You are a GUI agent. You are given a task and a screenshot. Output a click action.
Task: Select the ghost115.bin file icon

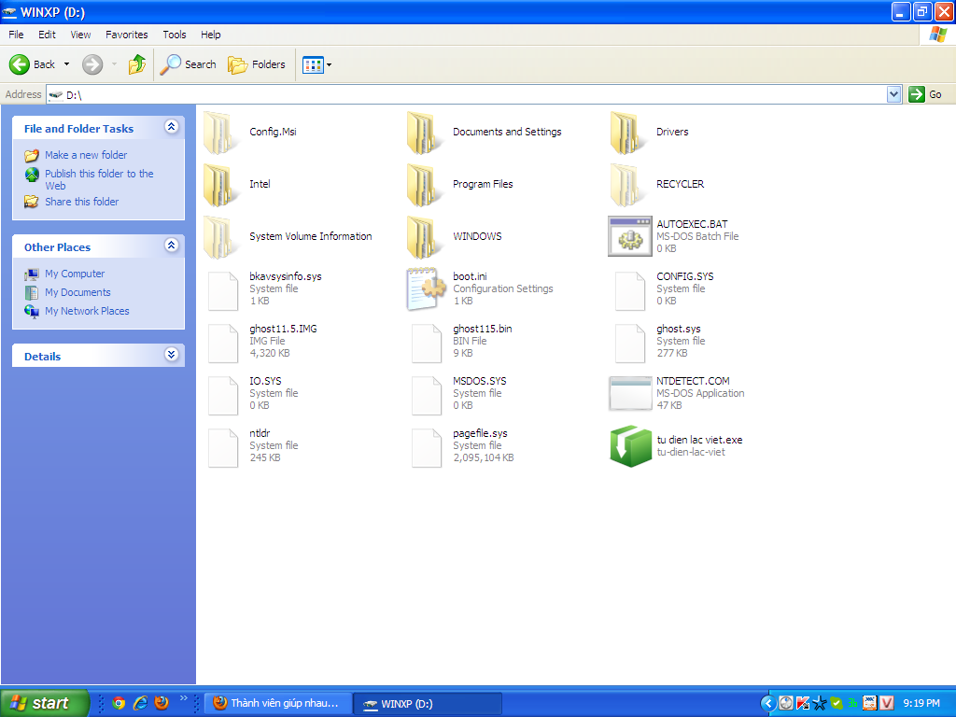(426, 344)
